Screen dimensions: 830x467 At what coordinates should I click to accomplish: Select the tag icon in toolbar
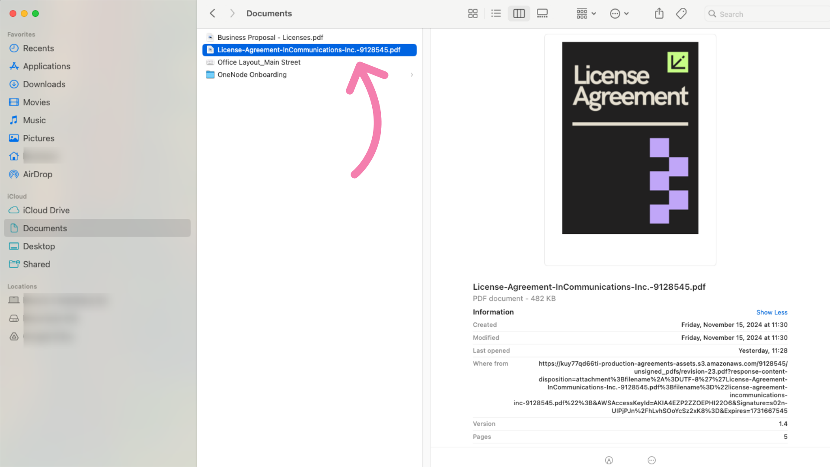pos(681,13)
